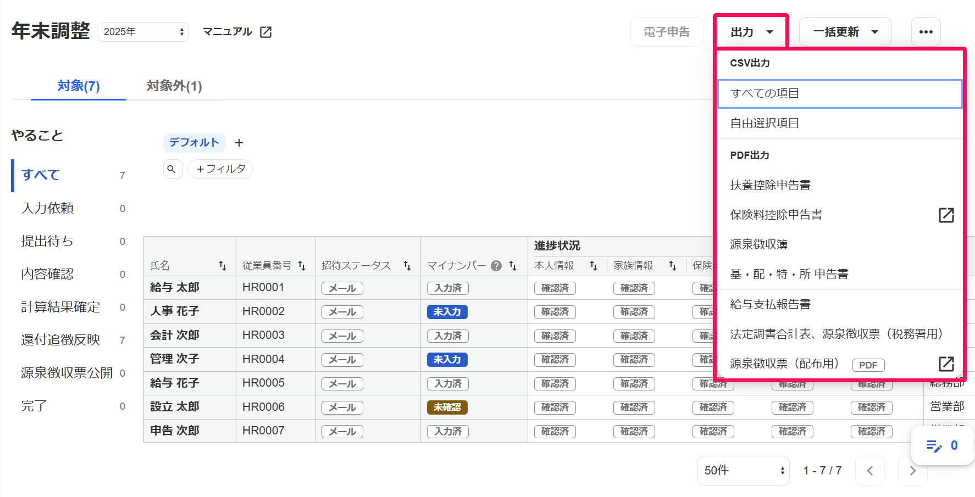Sort by 従業員番号 column arrows

[x=302, y=266]
